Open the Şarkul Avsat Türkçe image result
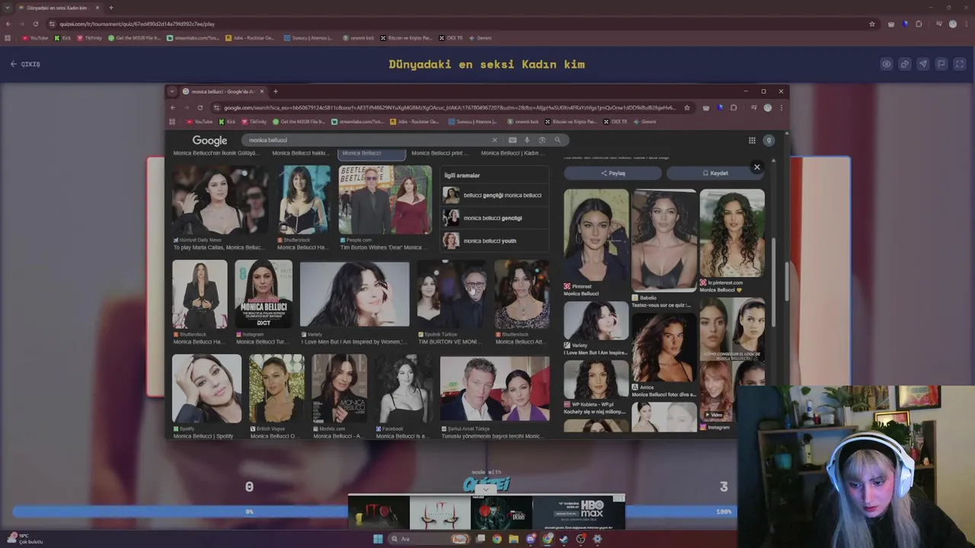This screenshot has width=975, height=548. point(494,389)
